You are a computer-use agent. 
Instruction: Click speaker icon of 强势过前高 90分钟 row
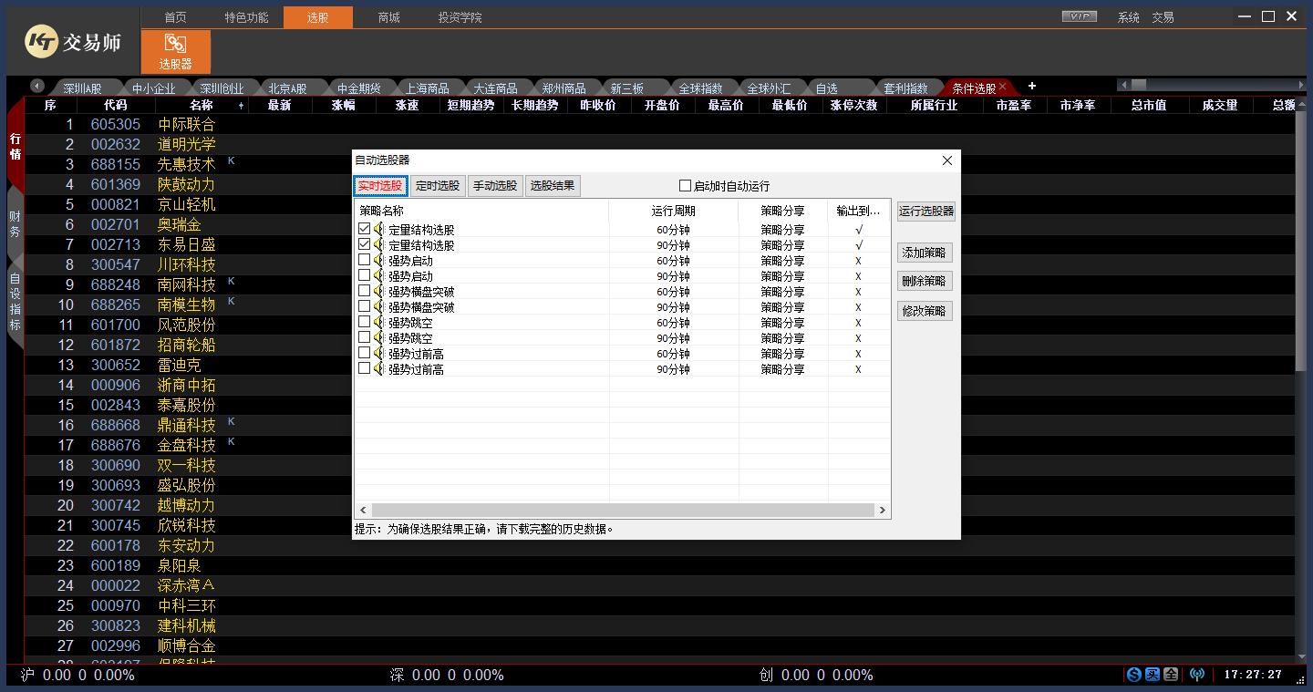379,369
